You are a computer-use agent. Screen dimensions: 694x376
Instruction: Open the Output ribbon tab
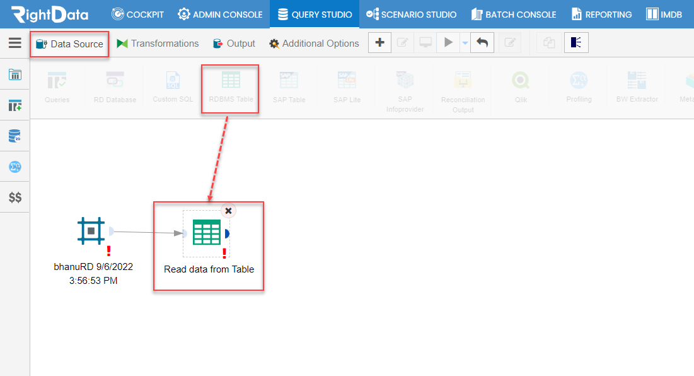[234, 44]
